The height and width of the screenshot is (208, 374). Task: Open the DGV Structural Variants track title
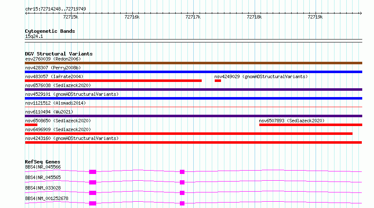point(59,54)
